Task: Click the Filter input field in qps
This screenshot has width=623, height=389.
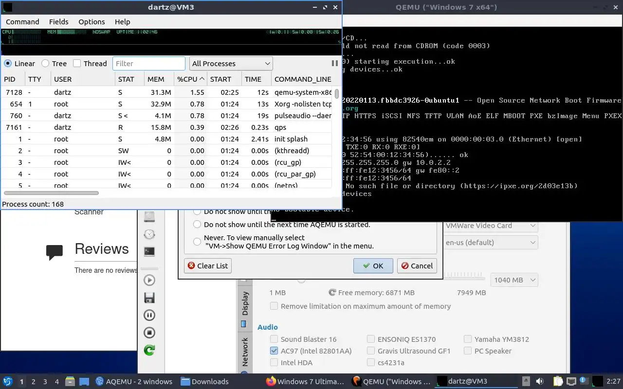Action: point(149,63)
